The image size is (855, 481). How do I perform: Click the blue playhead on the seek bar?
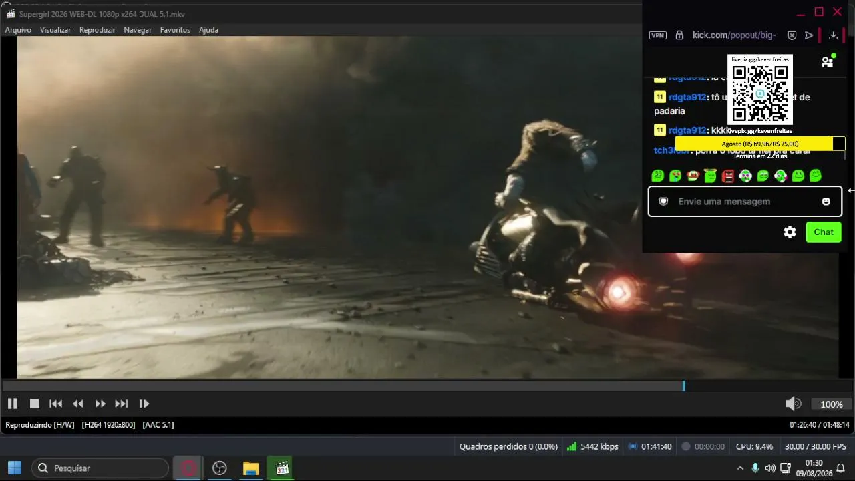(683, 386)
